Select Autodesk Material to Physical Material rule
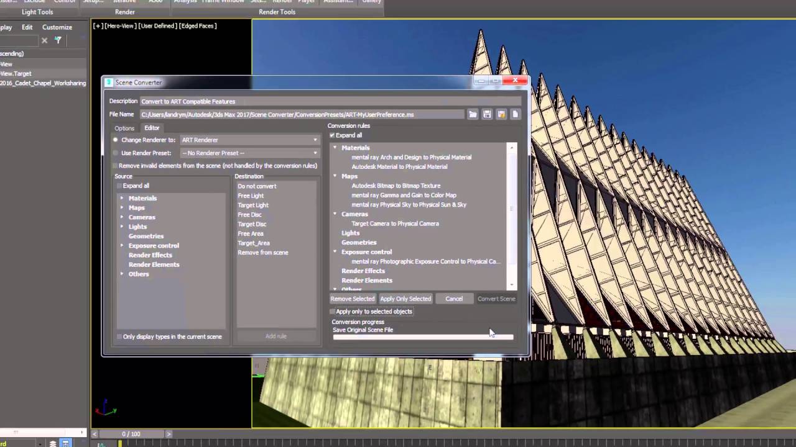Viewport: 796px width, 447px height. [399, 166]
